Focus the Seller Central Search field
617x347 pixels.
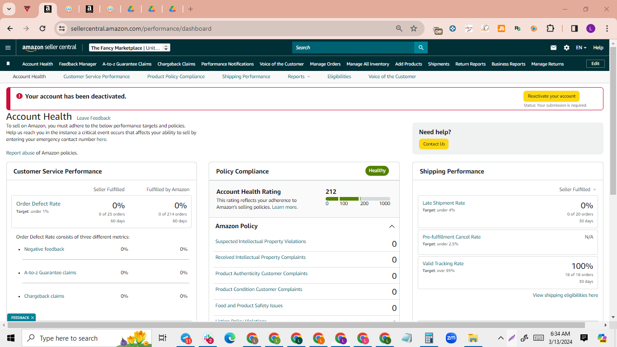pyautogui.click(x=353, y=47)
